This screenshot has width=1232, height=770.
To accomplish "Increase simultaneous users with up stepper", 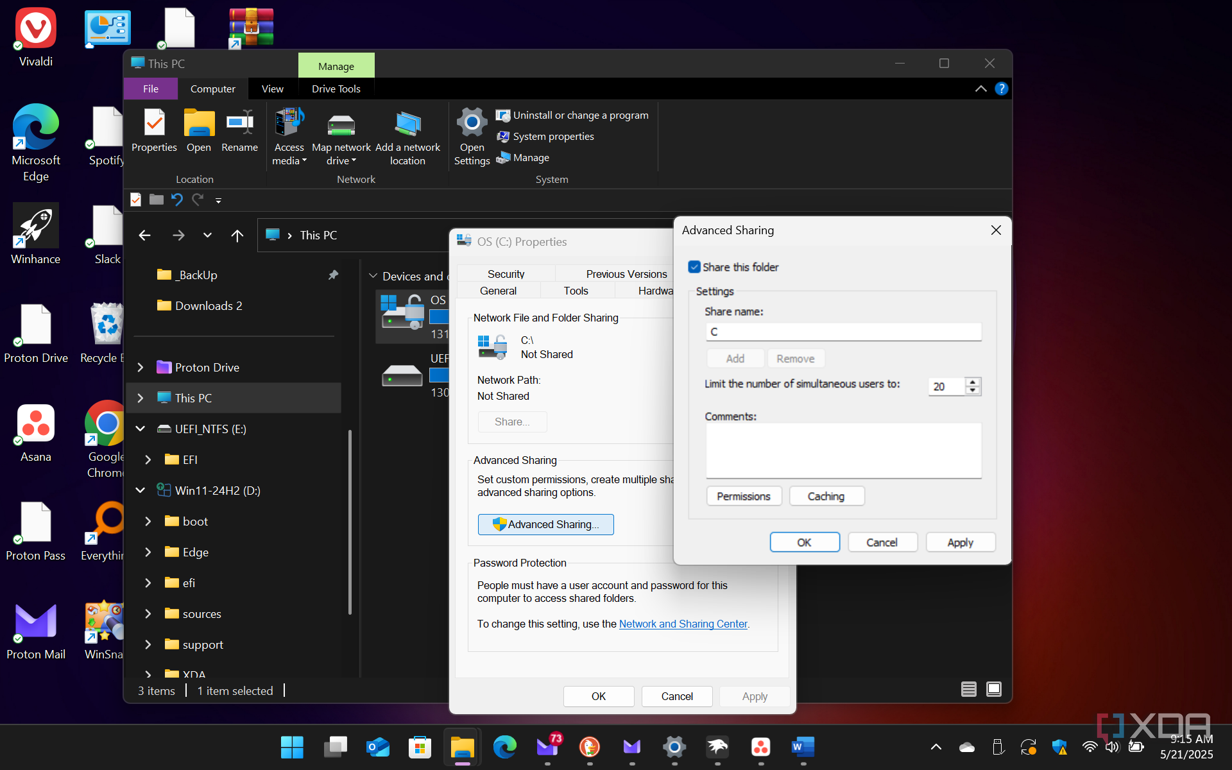I will coord(973,382).
